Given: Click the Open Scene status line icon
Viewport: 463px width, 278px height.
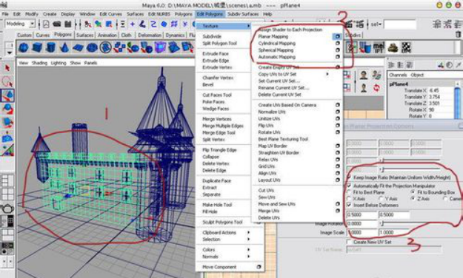Looking at the screenshot, I should point(57,24).
